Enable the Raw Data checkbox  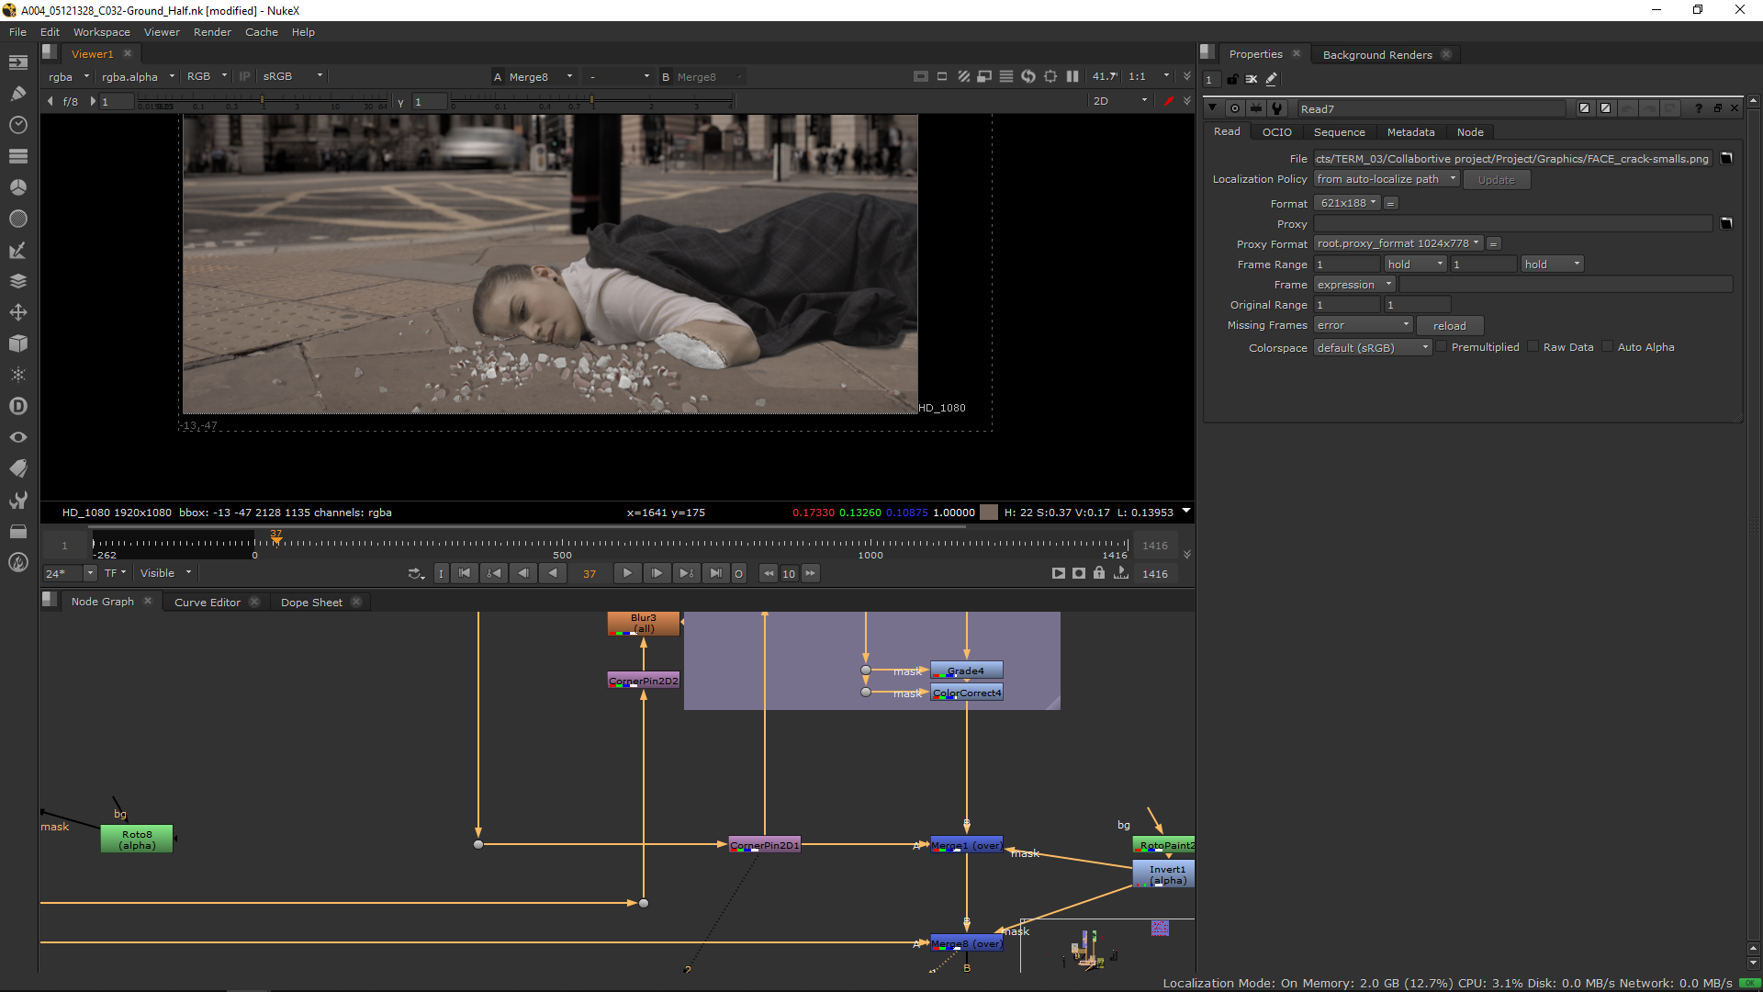[x=1533, y=347]
